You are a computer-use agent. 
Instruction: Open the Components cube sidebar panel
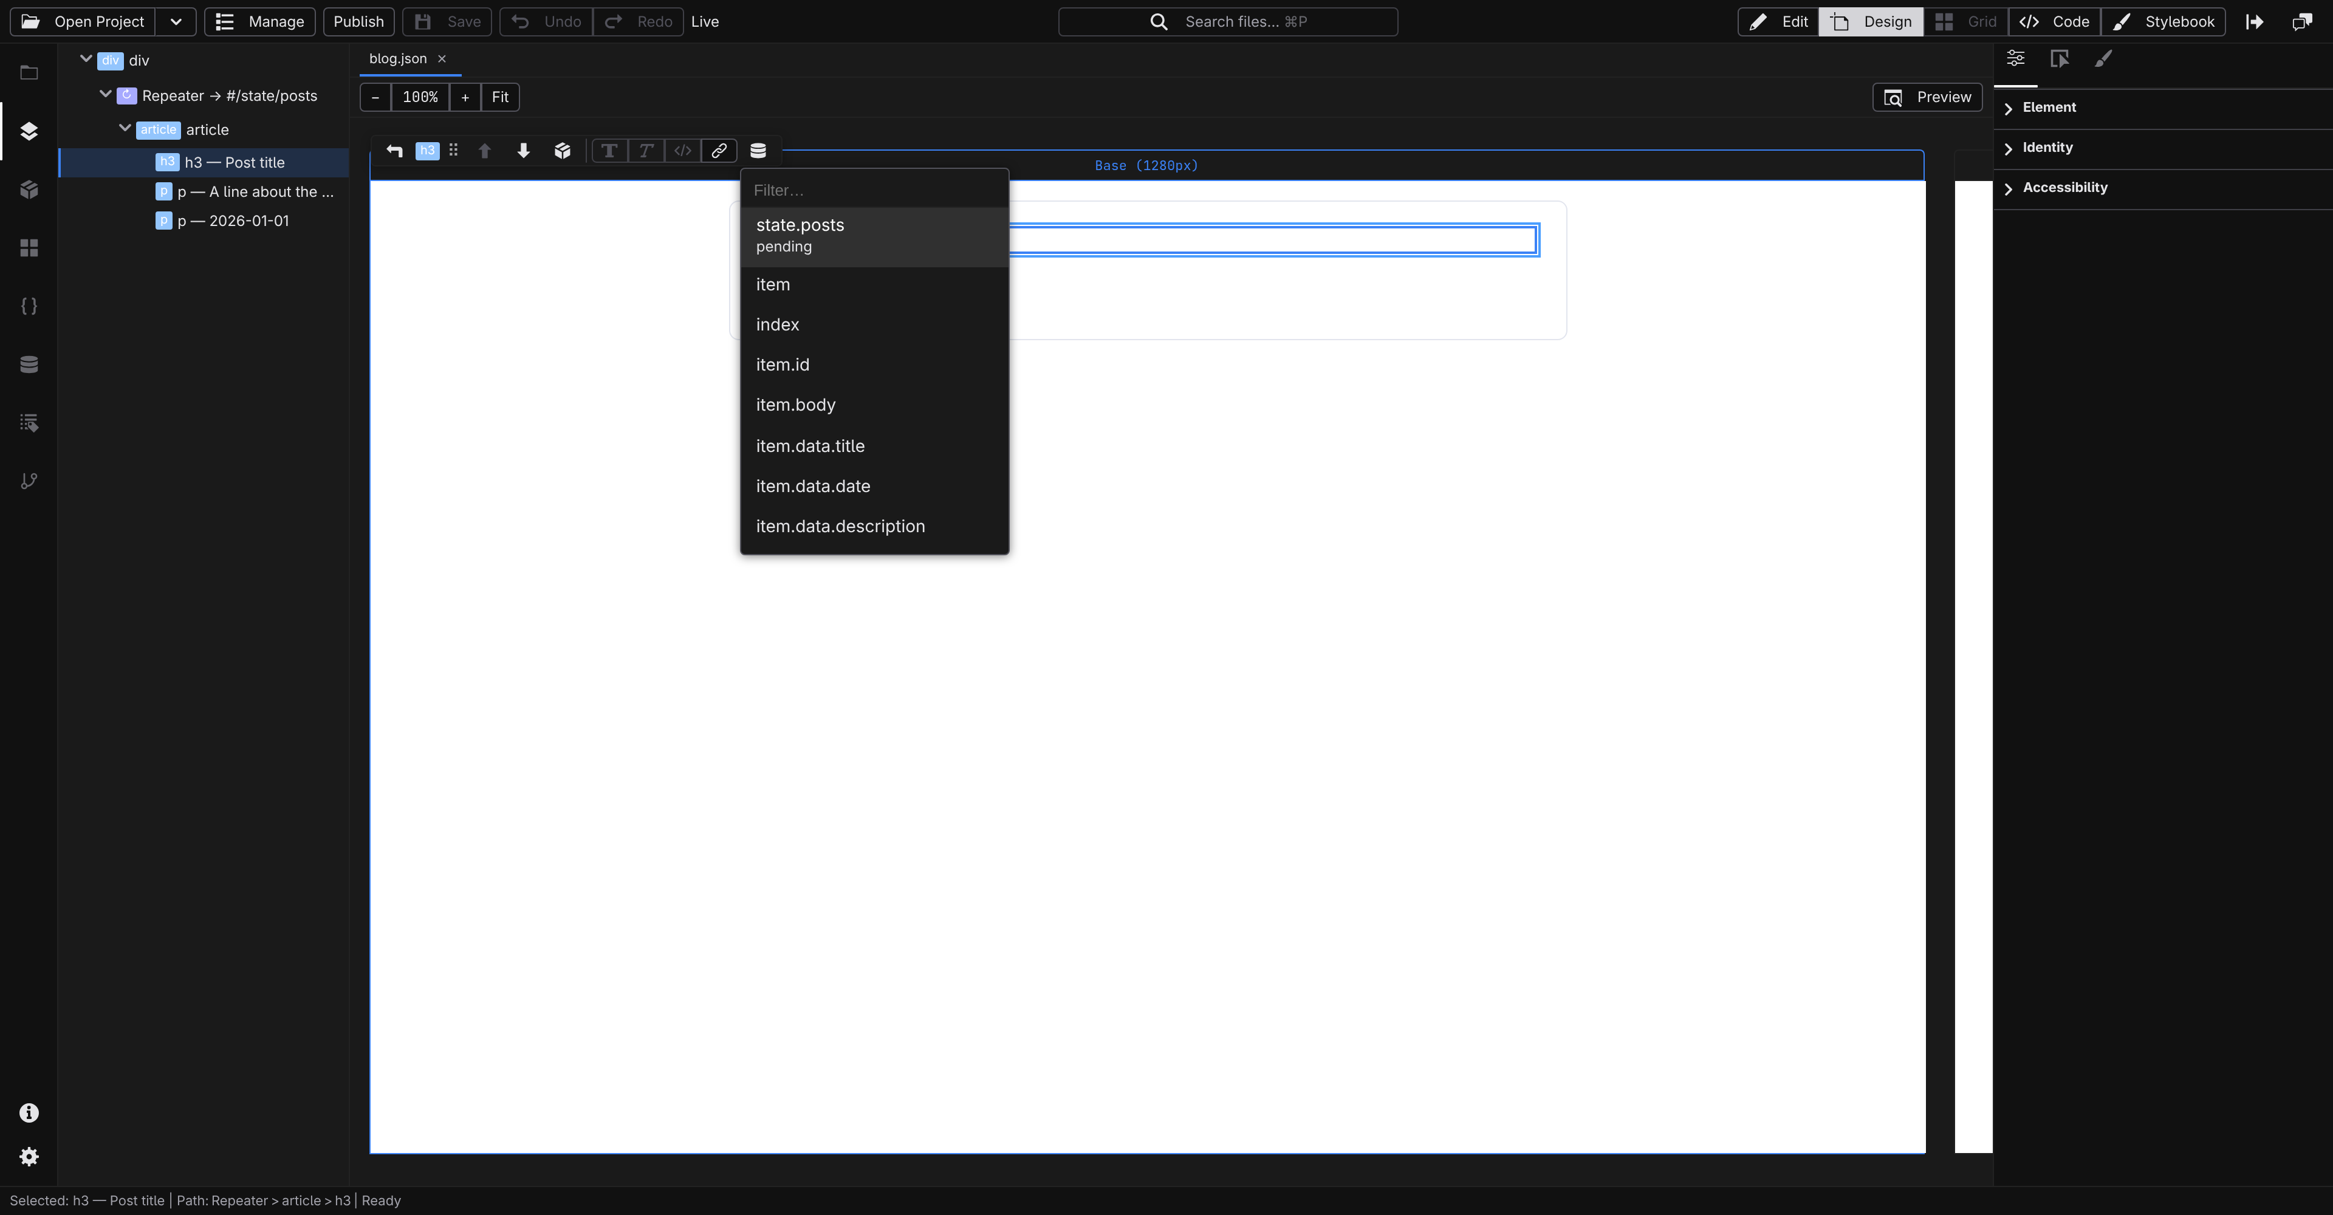(29, 189)
